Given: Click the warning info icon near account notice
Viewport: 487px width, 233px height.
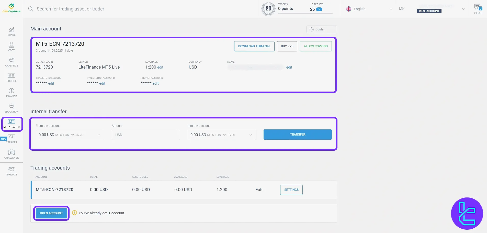Looking at the screenshot, I should tap(74, 213).
